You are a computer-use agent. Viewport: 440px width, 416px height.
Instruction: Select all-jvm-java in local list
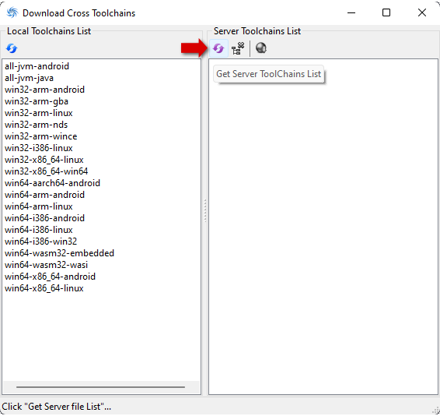(x=29, y=78)
